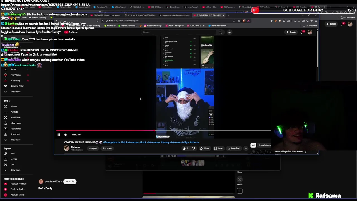The height and width of the screenshot is (201, 357).
Task: Click Edit video button
Action: [107, 149]
